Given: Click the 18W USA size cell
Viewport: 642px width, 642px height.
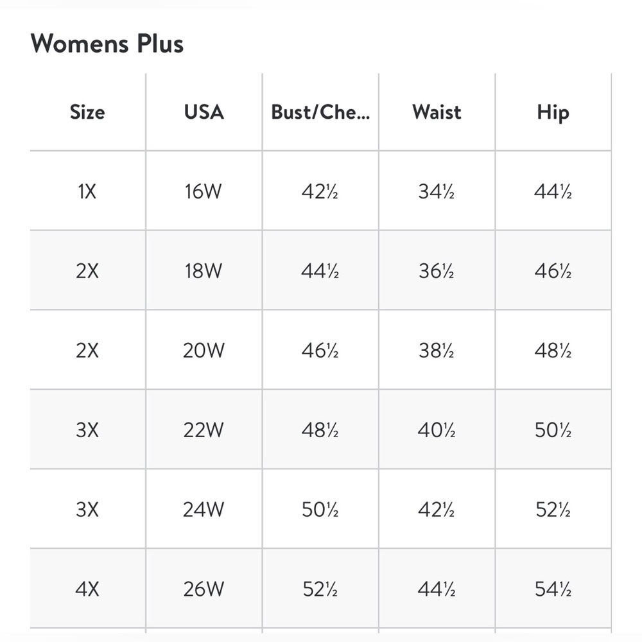Looking at the screenshot, I should point(204,271).
